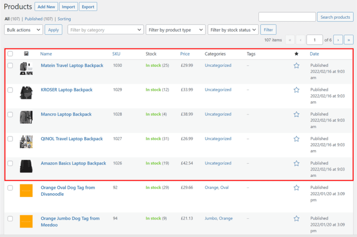
Task: Open Amazon Basics Laptop Backpack thumbnail
Action: (26, 166)
